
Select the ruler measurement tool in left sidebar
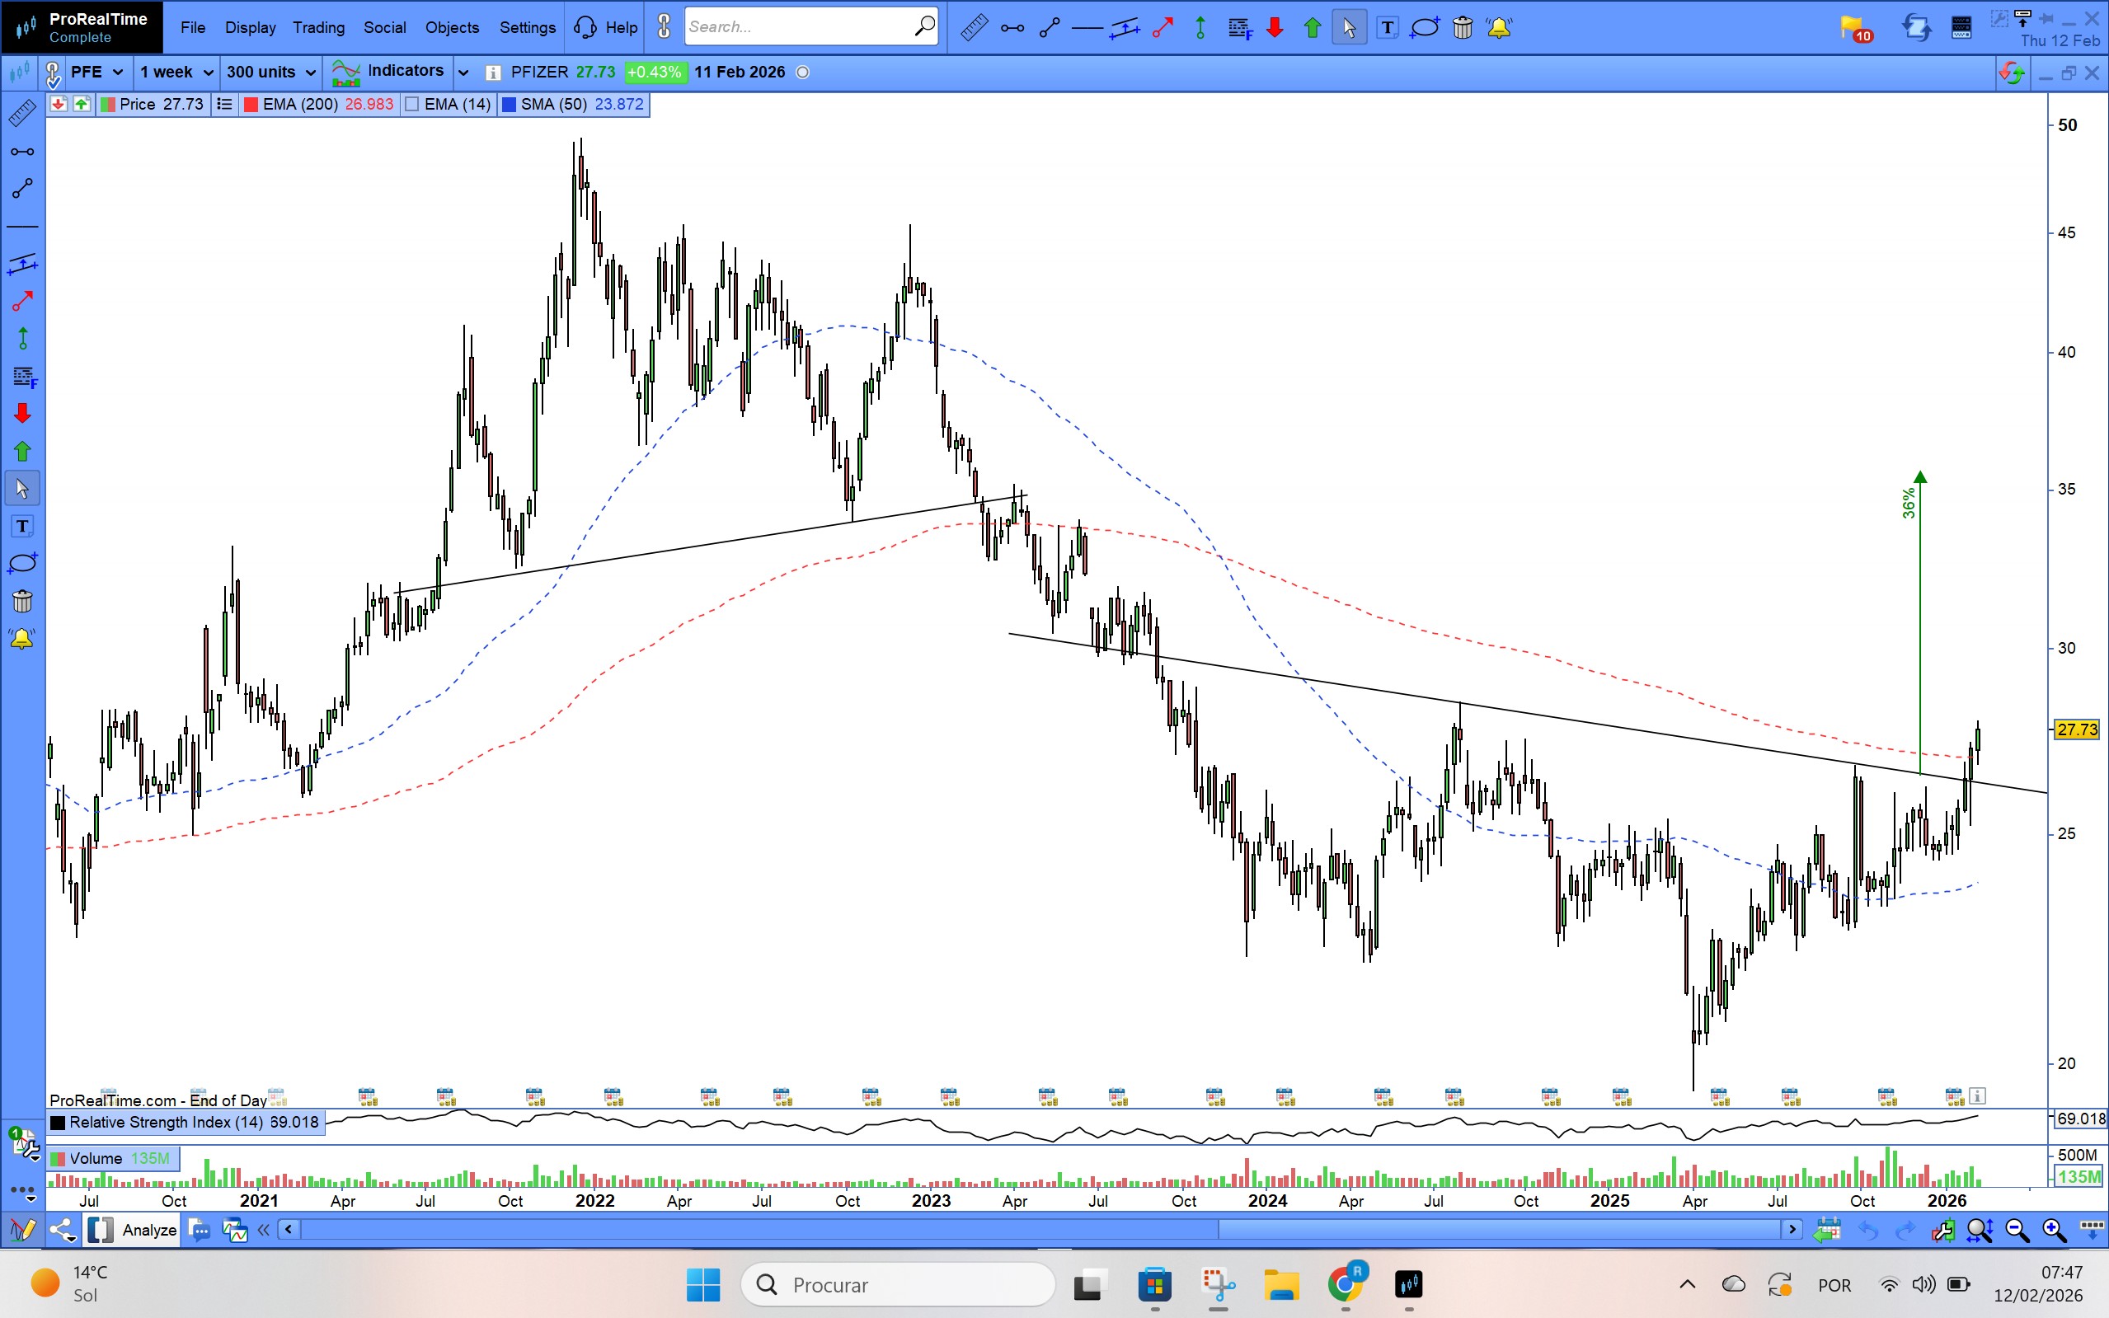21,112
